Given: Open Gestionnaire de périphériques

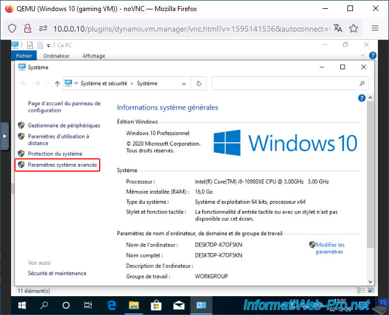Looking at the screenshot, I should click(x=64, y=126).
